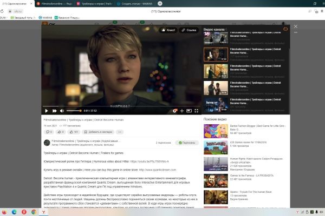The width and height of the screenshot is (325, 216).
Task: Open comments counter under the video
Action: 49,132
